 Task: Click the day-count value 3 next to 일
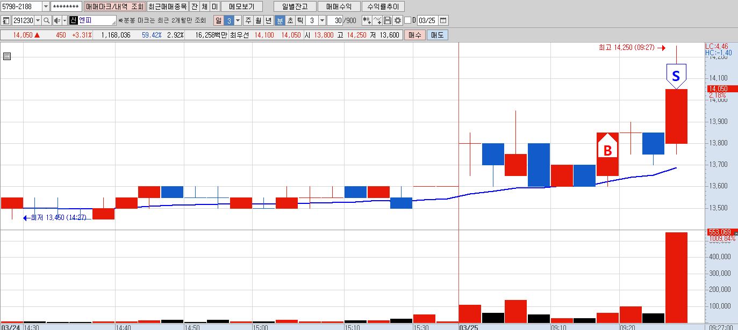click(x=228, y=20)
